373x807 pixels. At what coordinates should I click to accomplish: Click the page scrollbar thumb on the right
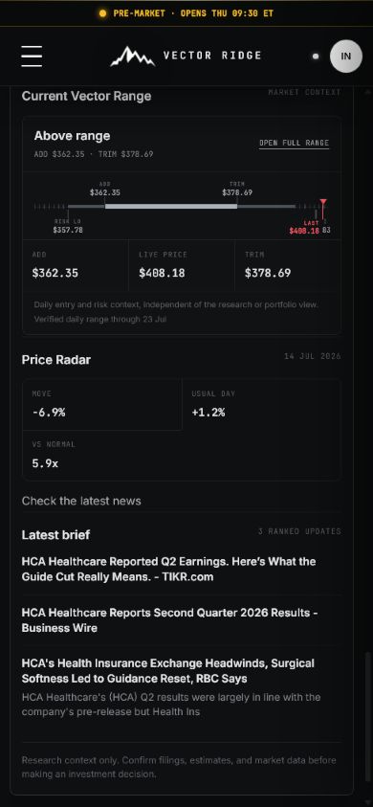pos(367,718)
